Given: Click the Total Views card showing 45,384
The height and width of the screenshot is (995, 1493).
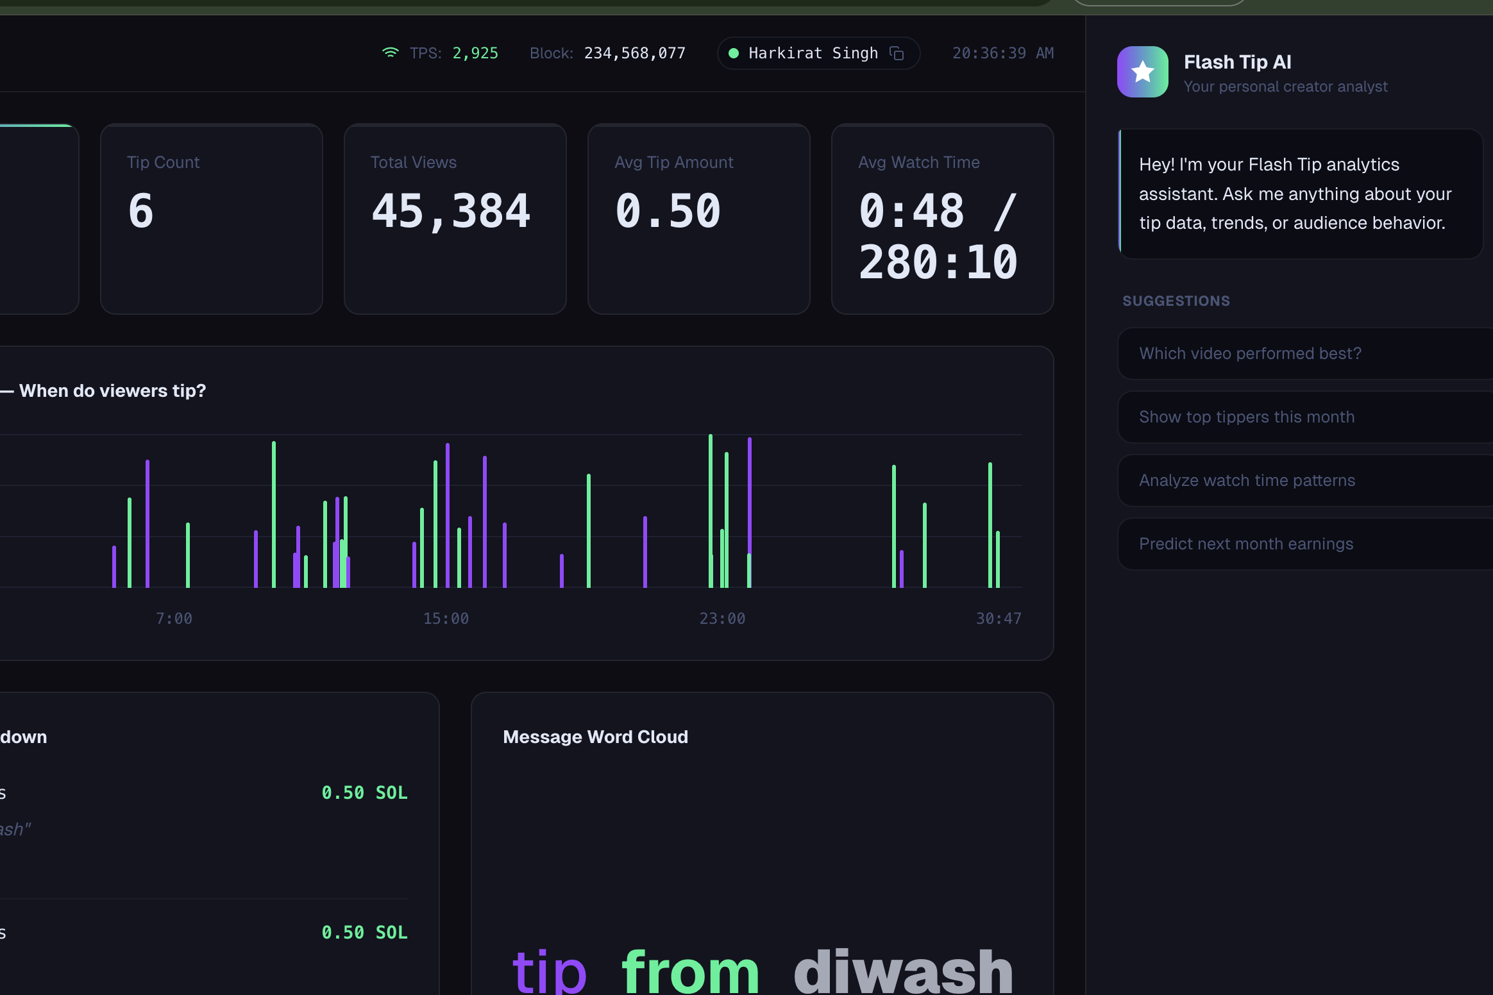Looking at the screenshot, I should click(x=455, y=219).
